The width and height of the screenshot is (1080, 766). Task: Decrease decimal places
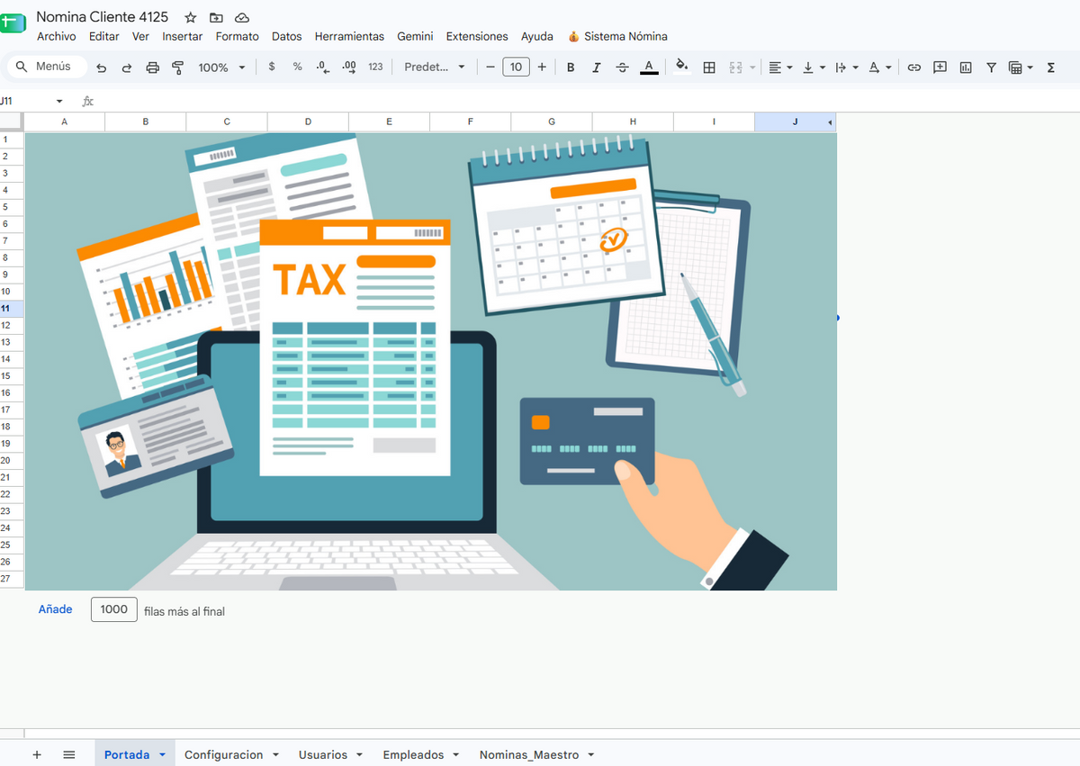coord(323,68)
